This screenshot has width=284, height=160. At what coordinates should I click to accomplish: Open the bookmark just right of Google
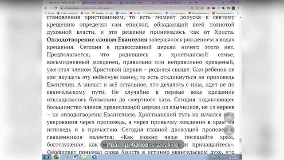click(x=67, y=13)
